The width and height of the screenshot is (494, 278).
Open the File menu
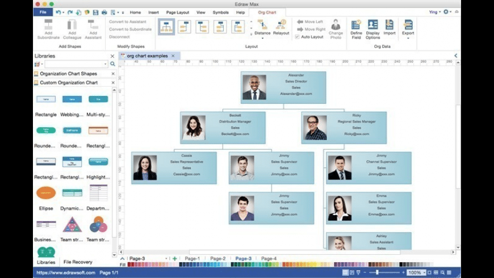(43, 12)
